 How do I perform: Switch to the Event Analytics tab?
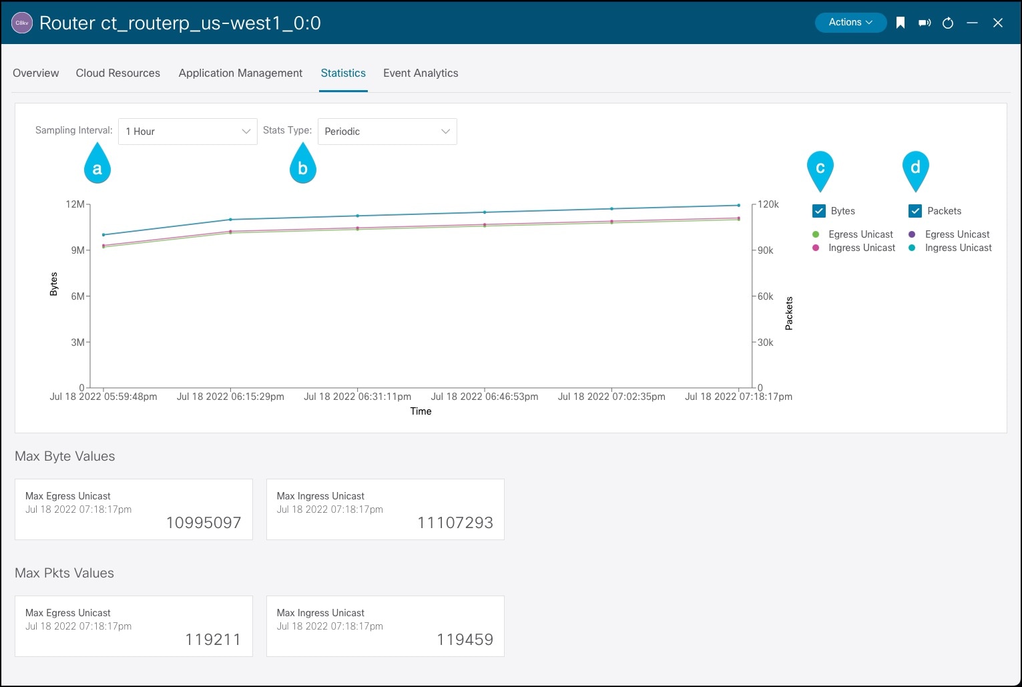pyautogui.click(x=421, y=73)
